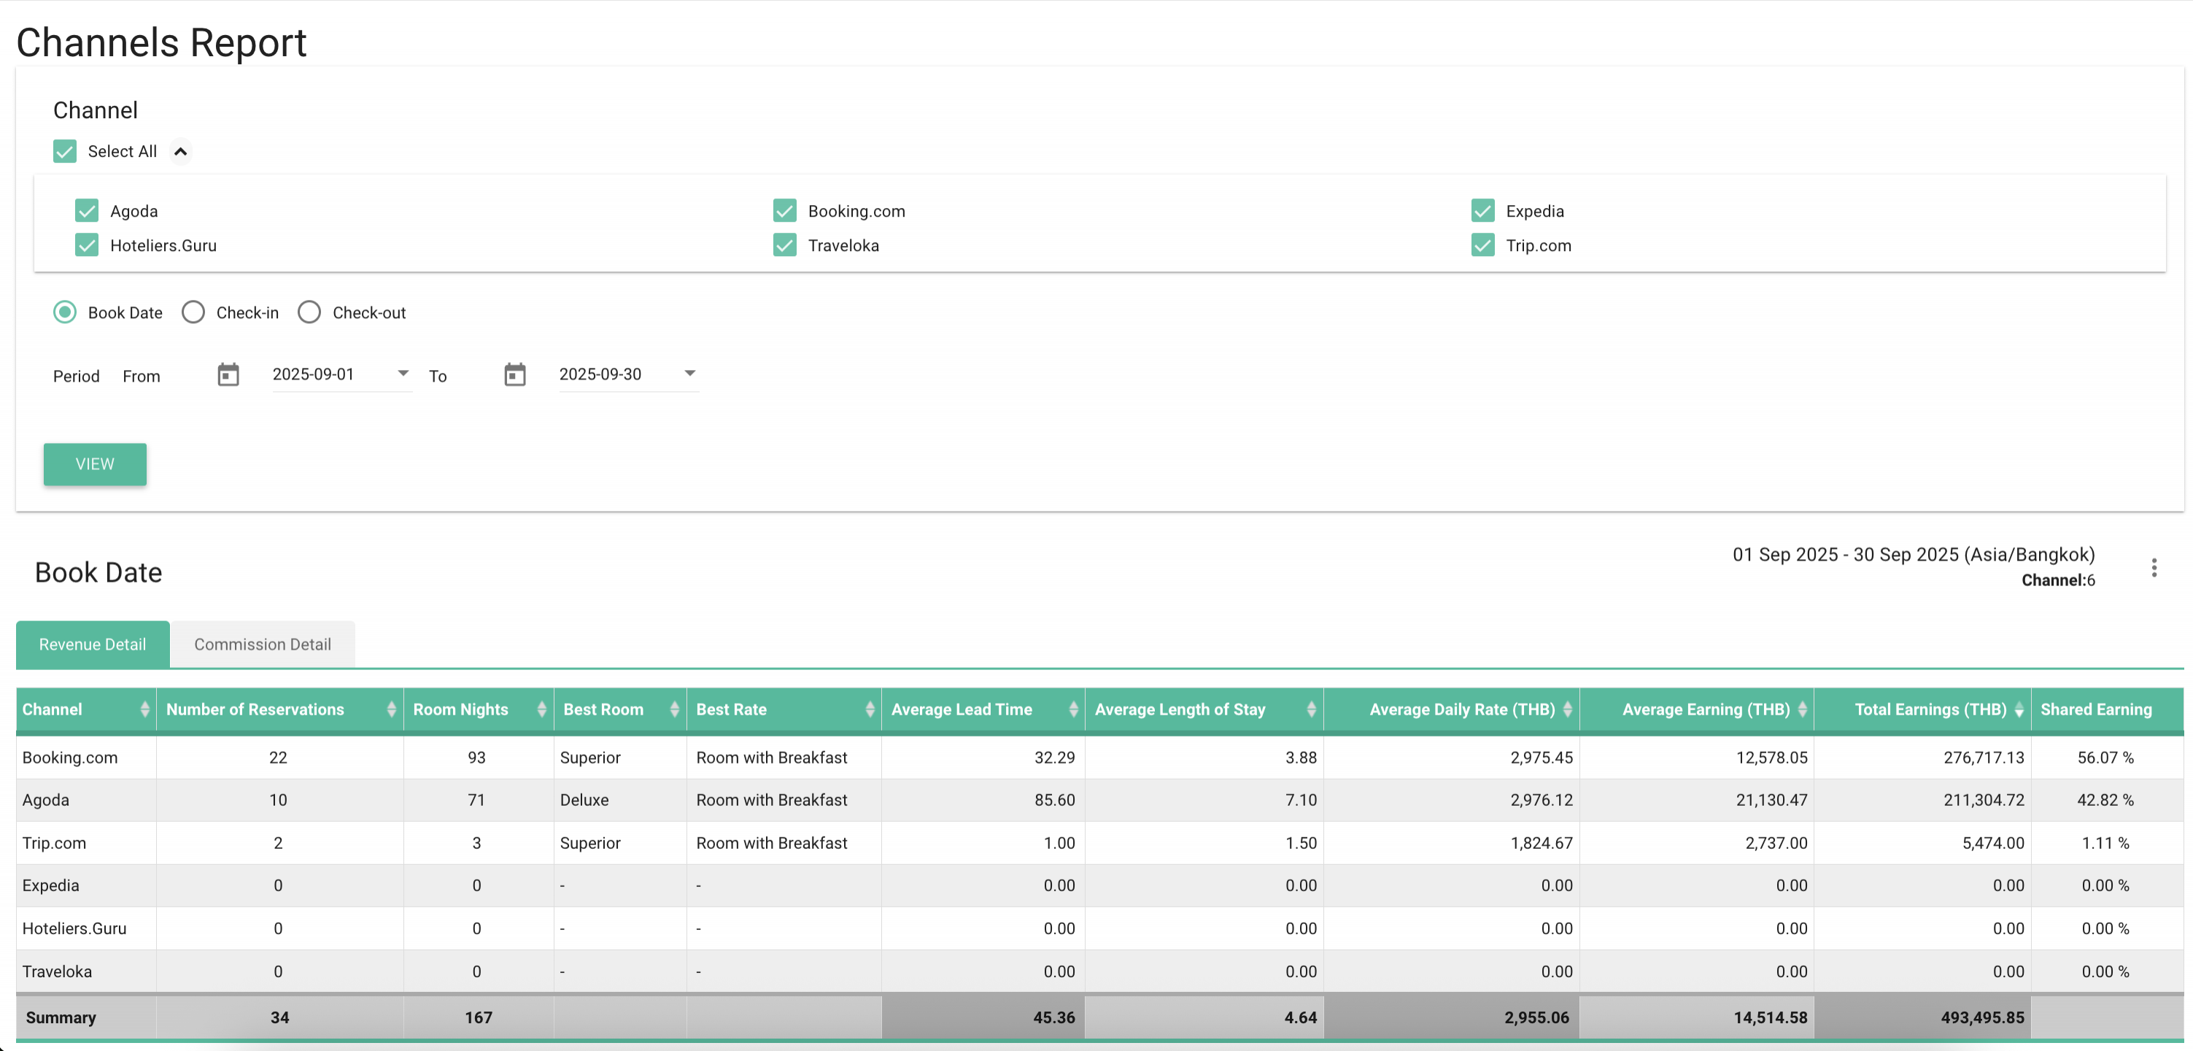
Task: Uncheck the Agoda channel checkbox
Action: pos(87,210)
